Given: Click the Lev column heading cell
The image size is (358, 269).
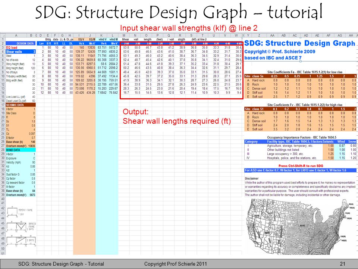Looking at the screenshot, I should coord(41,43).
